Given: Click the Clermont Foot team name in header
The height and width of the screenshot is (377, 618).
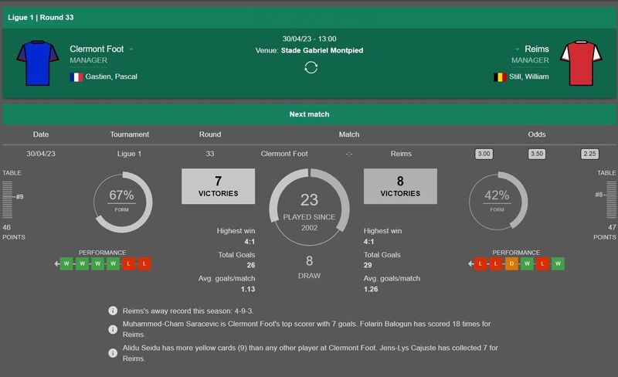Looking at the screenshot, I should (x=97, y=49).
